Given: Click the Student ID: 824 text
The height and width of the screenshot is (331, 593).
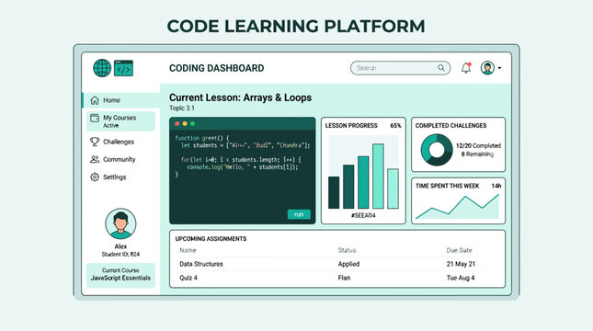Looking at the screenshot, I should [x=120, y=254].
